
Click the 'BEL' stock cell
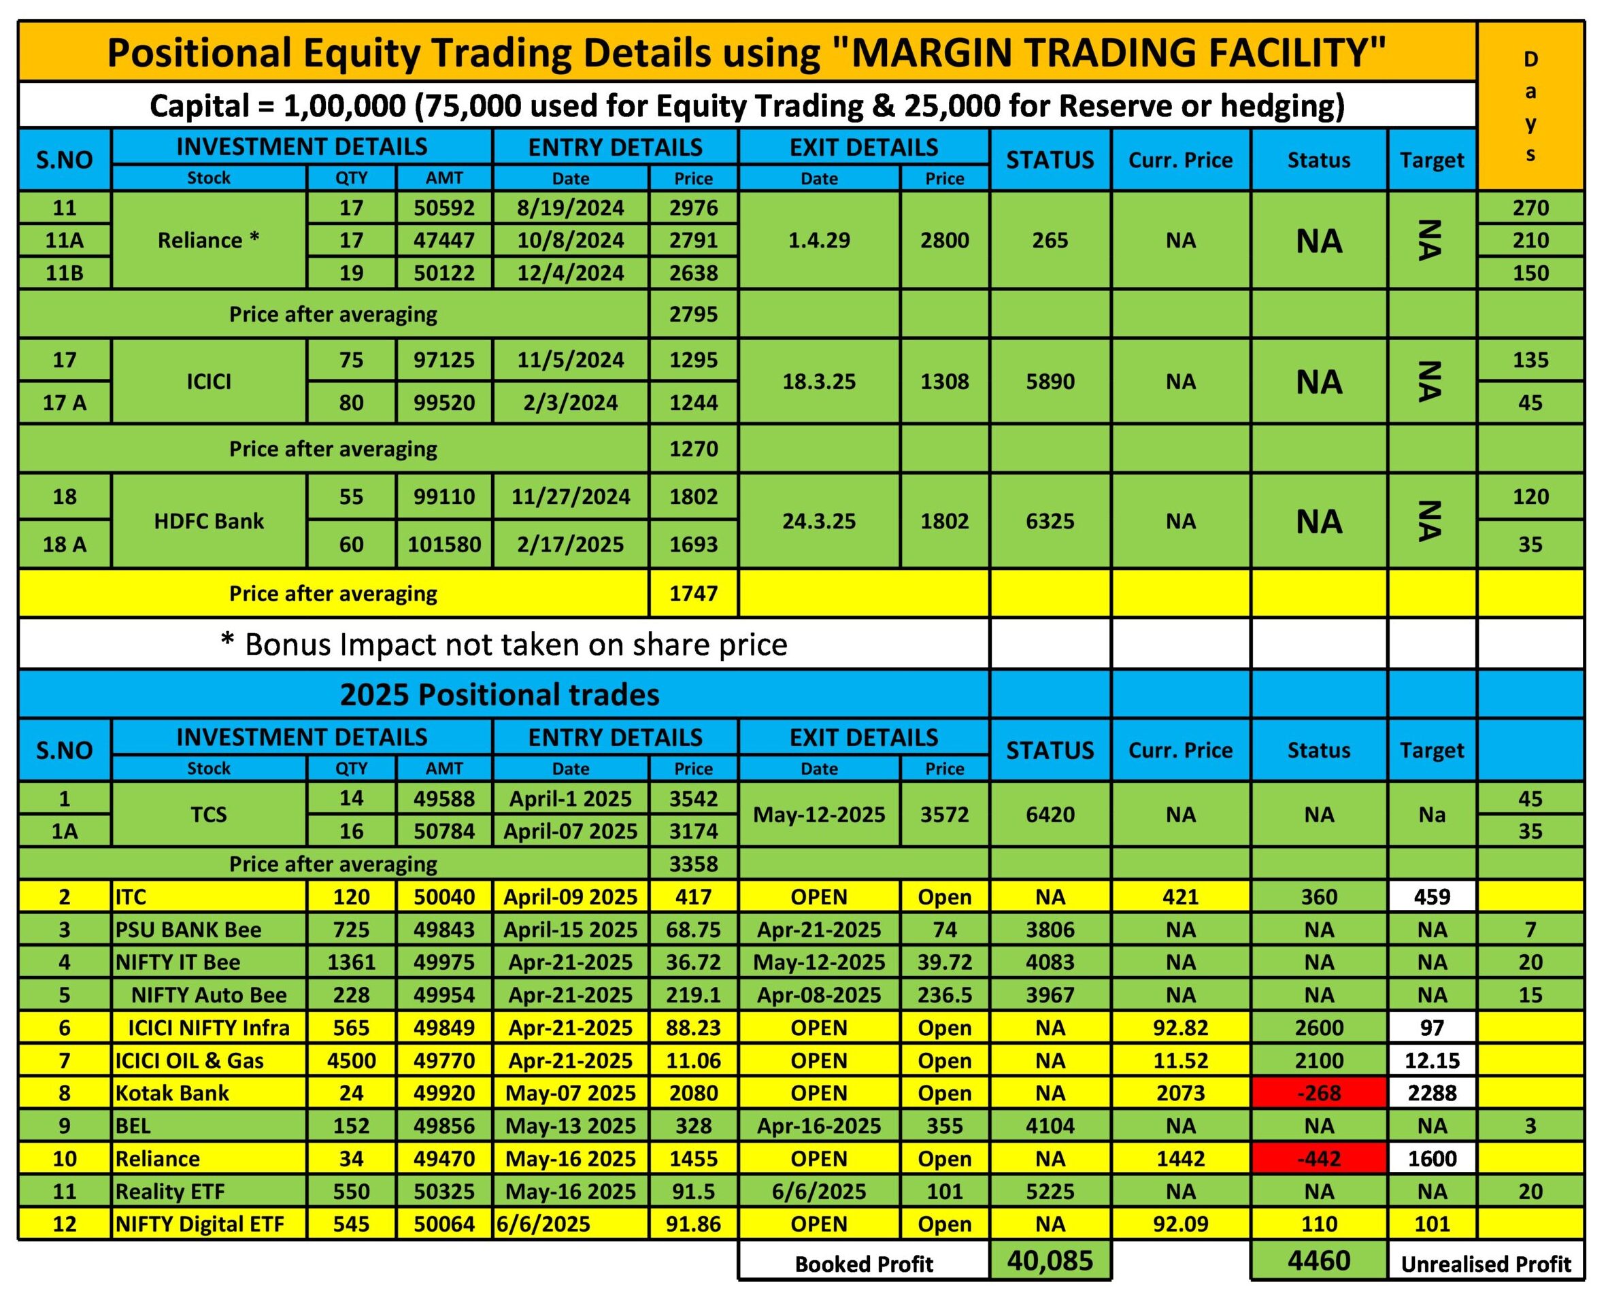(208, 1126)
